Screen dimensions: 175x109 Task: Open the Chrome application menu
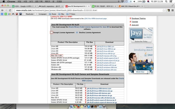(x=11, y=1)
